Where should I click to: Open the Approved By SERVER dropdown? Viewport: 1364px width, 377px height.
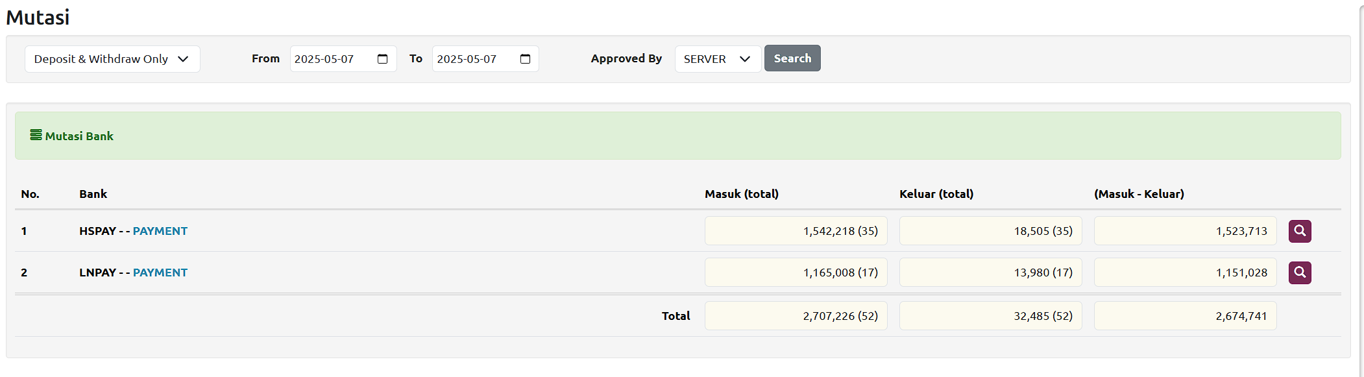pos(717,59)
